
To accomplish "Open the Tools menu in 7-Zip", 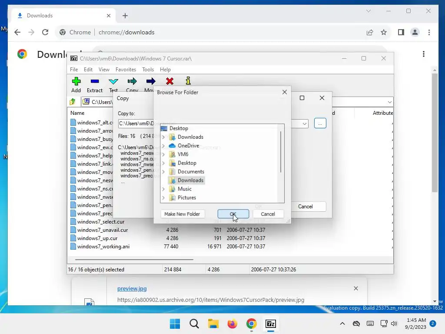I will point(148,70).
